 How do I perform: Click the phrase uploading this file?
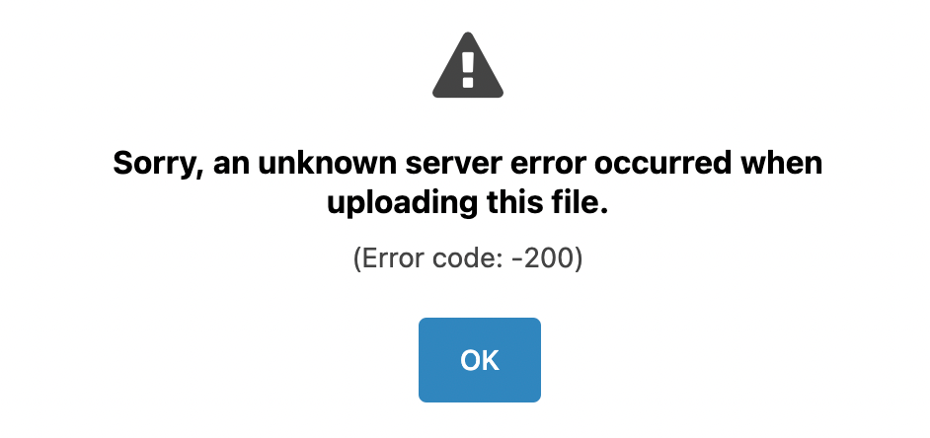468,204
